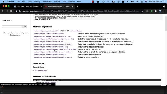Click the address bar URL

pos(78,11)
